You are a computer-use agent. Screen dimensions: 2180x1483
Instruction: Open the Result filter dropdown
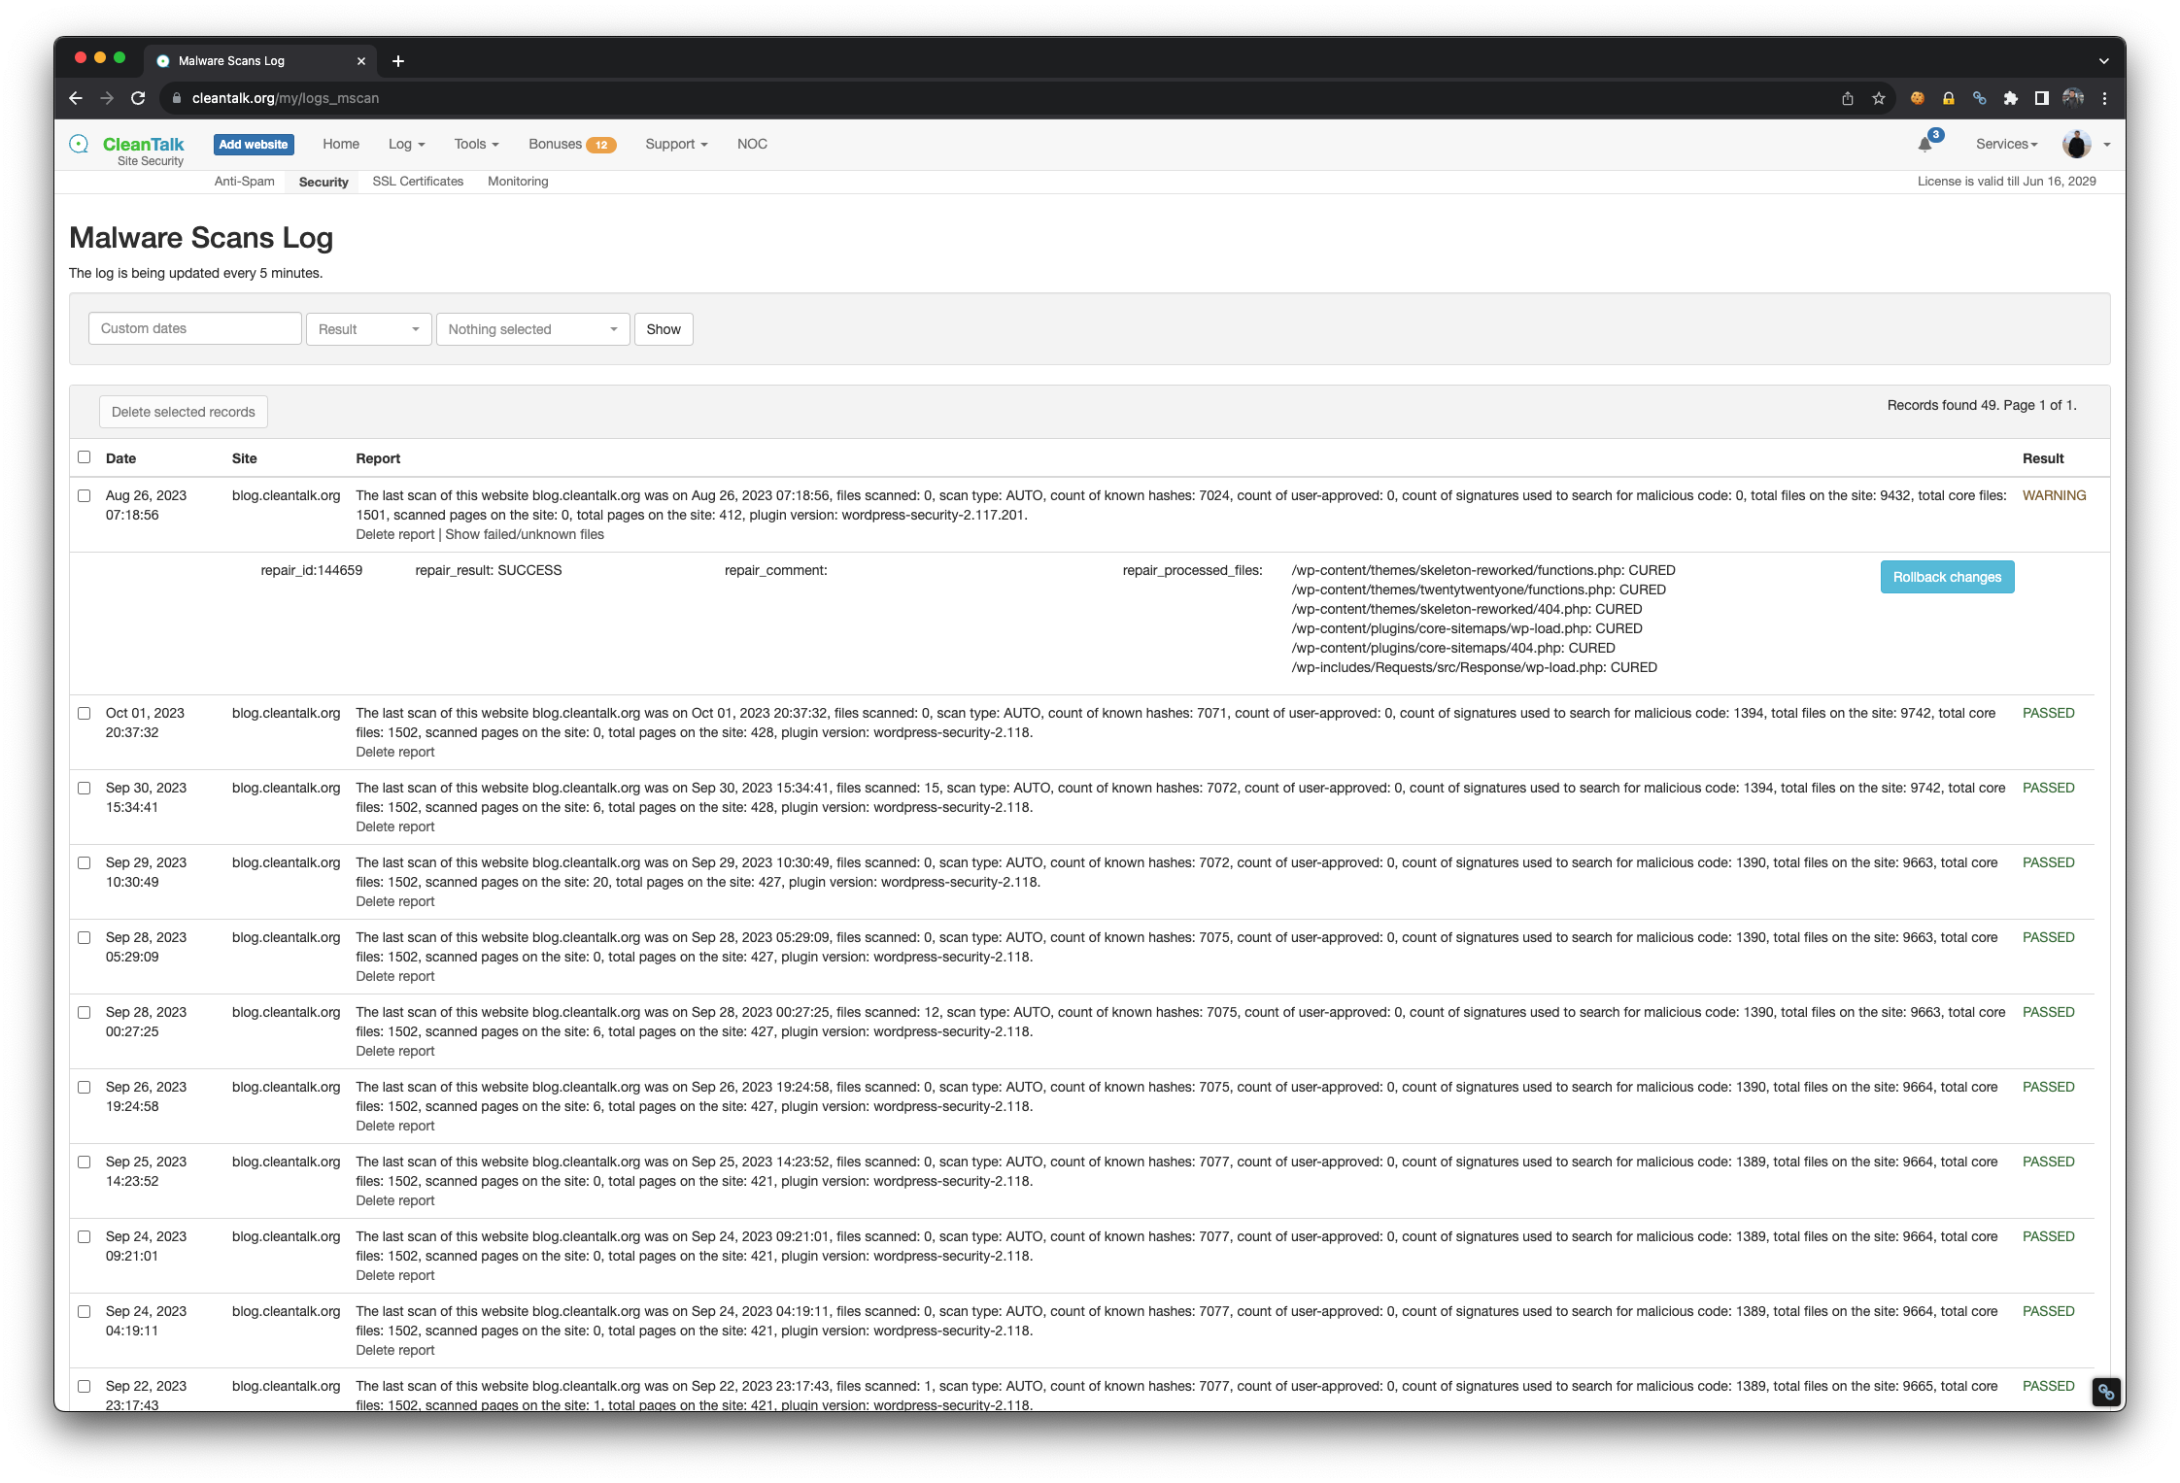[368, 329]
